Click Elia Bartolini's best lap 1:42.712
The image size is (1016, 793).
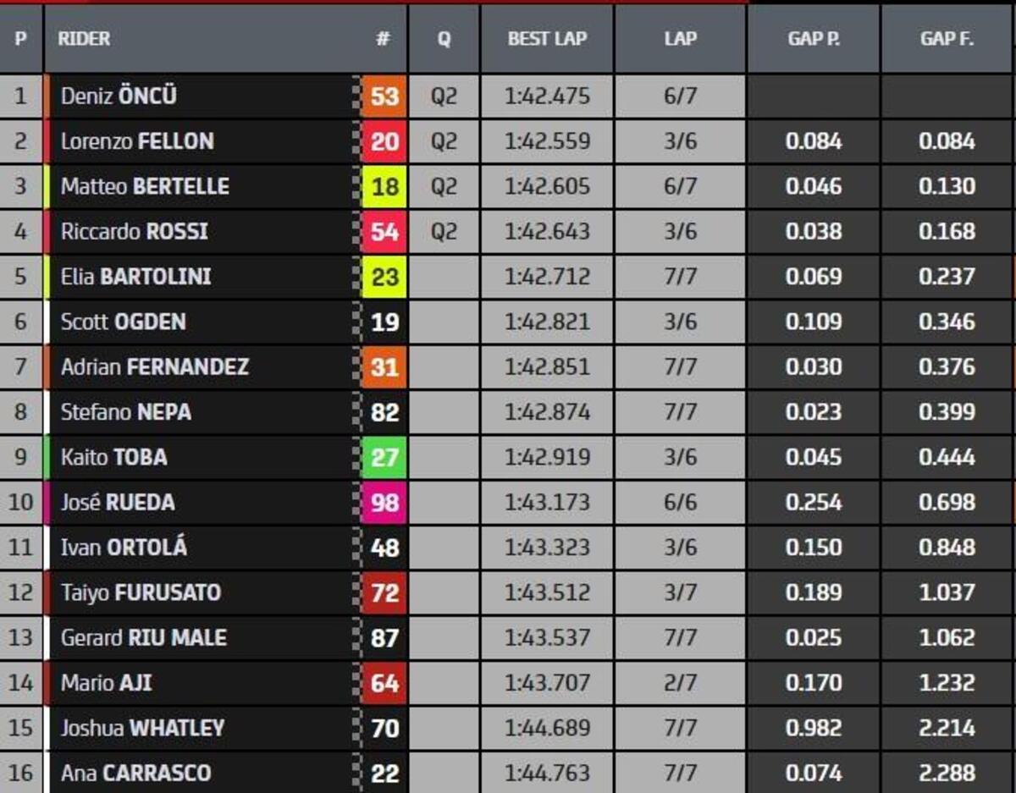[547, 277]
